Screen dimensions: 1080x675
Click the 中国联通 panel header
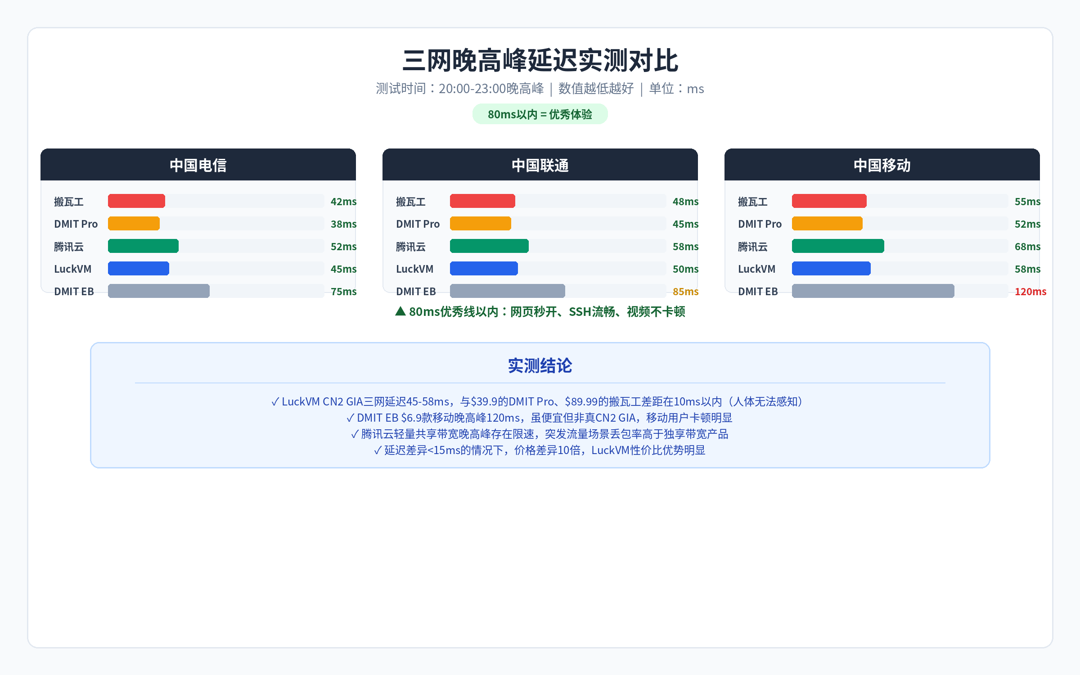540,165
